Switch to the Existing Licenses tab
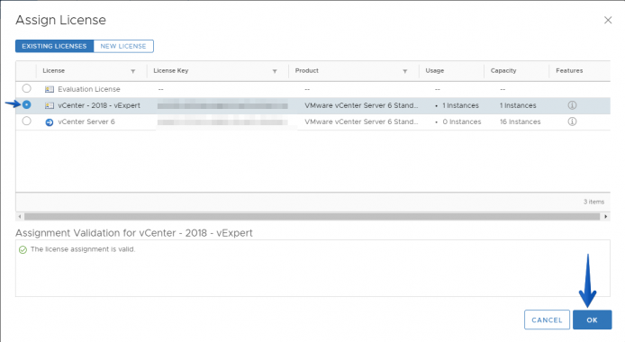Viewport: 625px width, 342px height. point(54,46)
